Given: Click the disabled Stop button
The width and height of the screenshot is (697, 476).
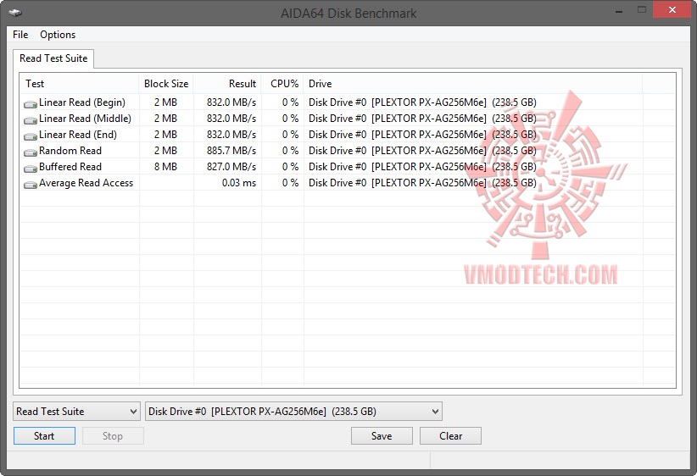Looking at the screenshot, I should tap(113, 436).
